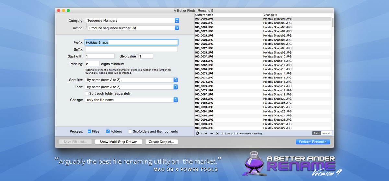
Task: Click the file list vertical scrollbar
Action: pos(333,22)
